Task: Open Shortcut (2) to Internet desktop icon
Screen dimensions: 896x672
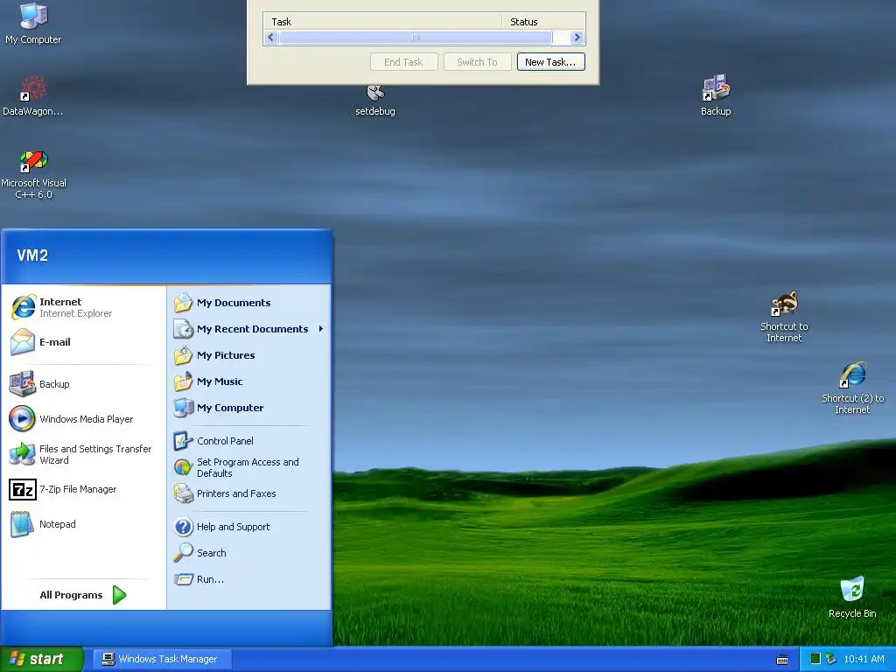Action: [x=852, y=388]
